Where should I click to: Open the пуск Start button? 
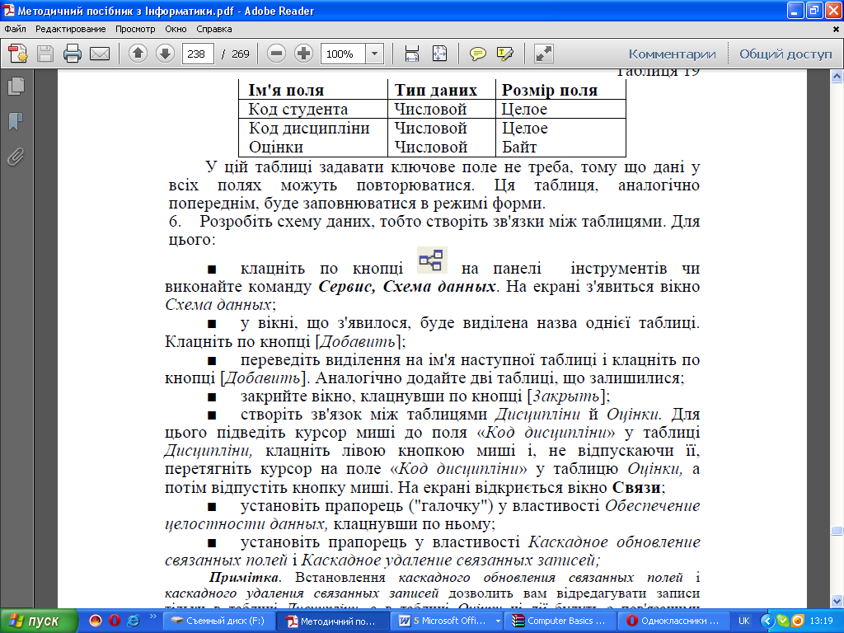(x=38, y=621)
